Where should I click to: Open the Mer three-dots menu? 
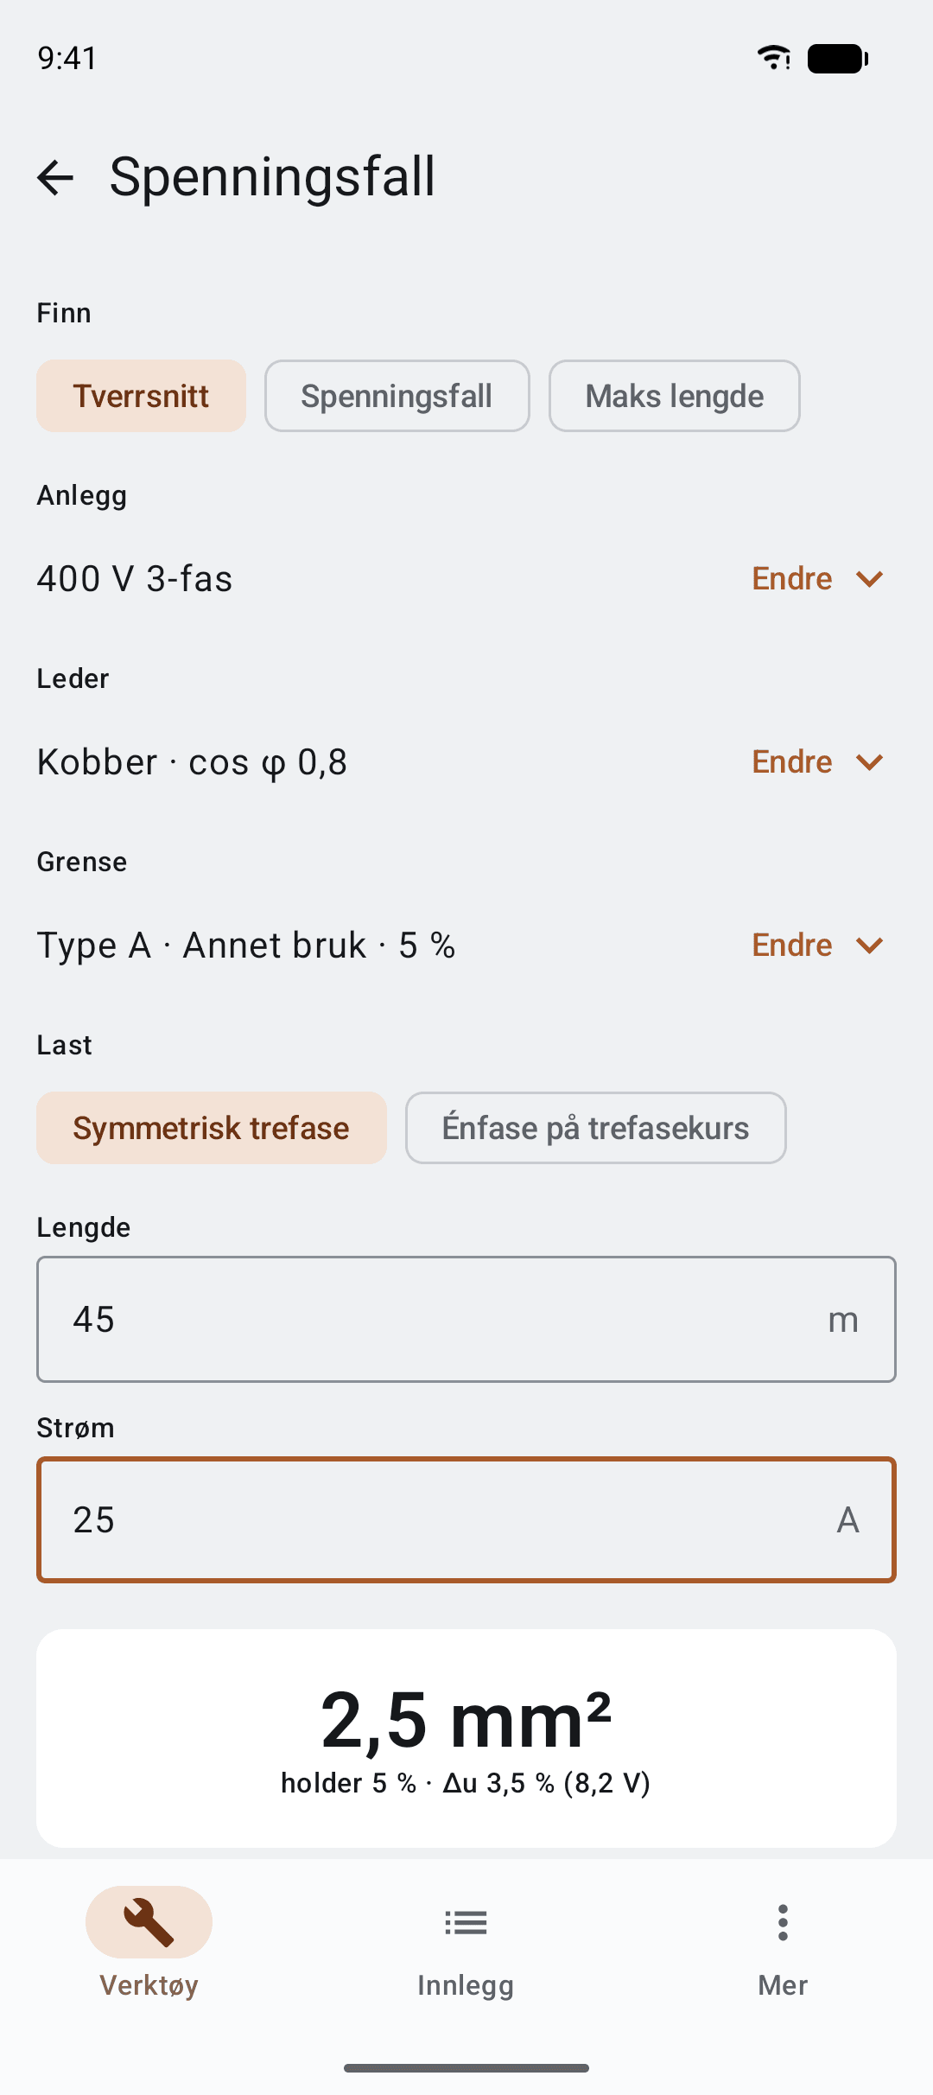[x=783, y=1922]
